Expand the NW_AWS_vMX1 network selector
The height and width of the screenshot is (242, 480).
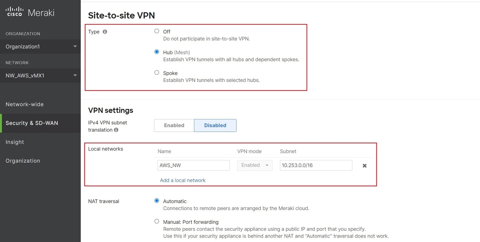click(x=40, y=75)
